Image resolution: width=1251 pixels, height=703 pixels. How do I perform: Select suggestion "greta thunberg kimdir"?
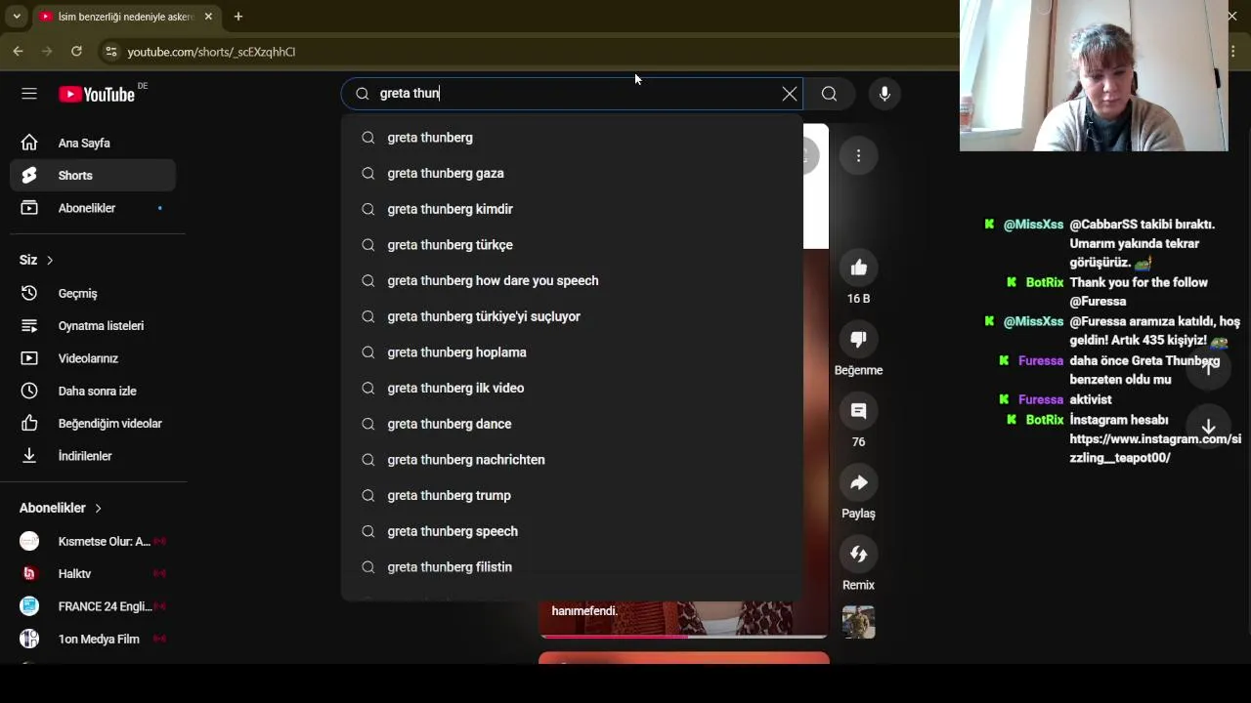pos(572,209)
